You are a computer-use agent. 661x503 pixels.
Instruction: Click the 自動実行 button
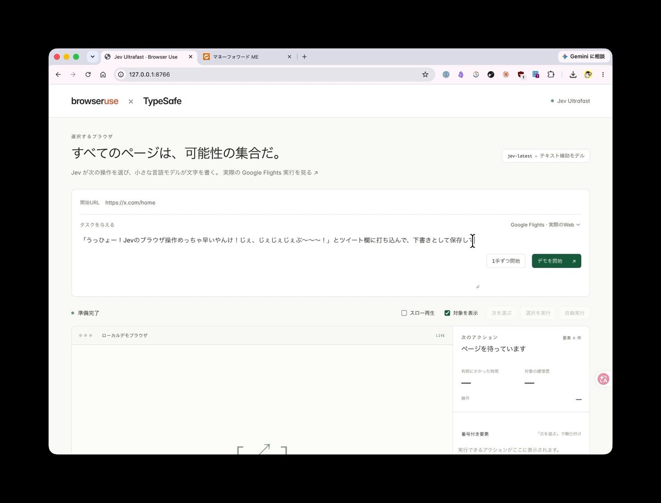pyautogui.click(x=575, y=313)
